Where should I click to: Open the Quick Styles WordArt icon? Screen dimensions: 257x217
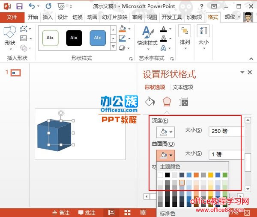(147, 33)
